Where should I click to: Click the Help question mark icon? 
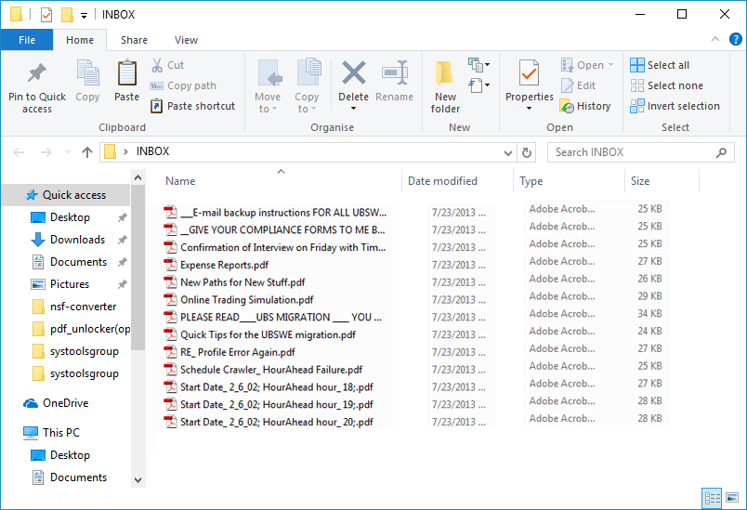[735, 40]
